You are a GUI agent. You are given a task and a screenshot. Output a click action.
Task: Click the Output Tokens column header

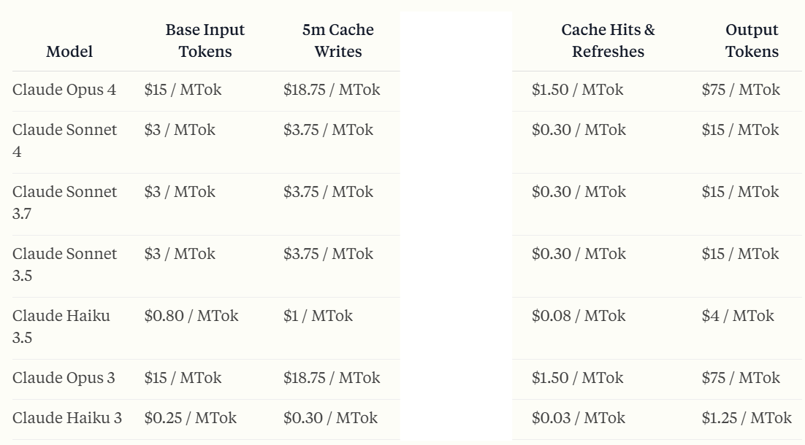752,41
